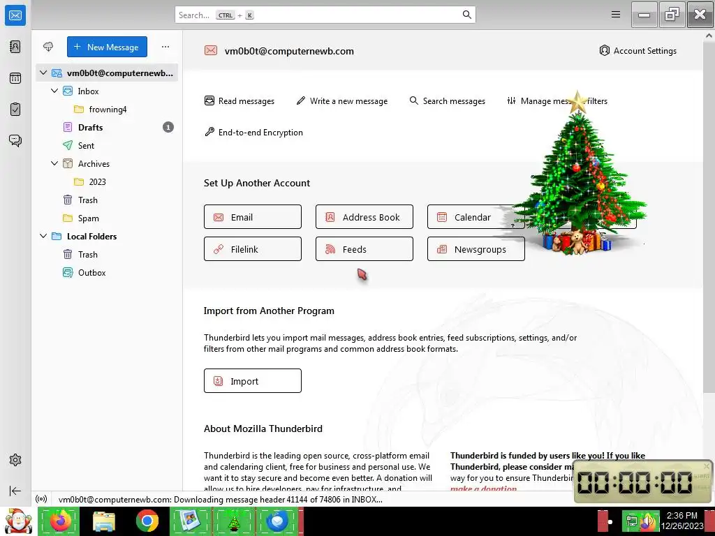Image resolution: width=715 pixels, height=536 pixels.
Task: Open Settings gear in spaces toolbar
Action: click(x=15, y=460)
